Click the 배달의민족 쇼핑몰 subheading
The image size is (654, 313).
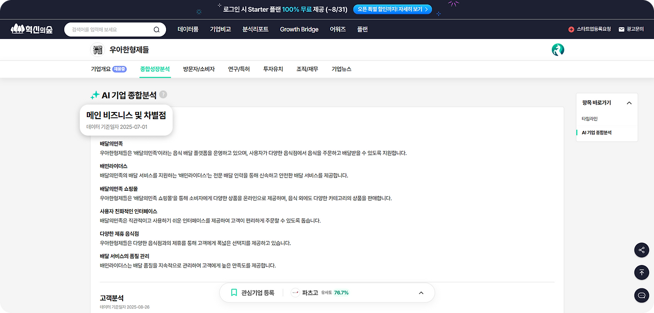119,189
